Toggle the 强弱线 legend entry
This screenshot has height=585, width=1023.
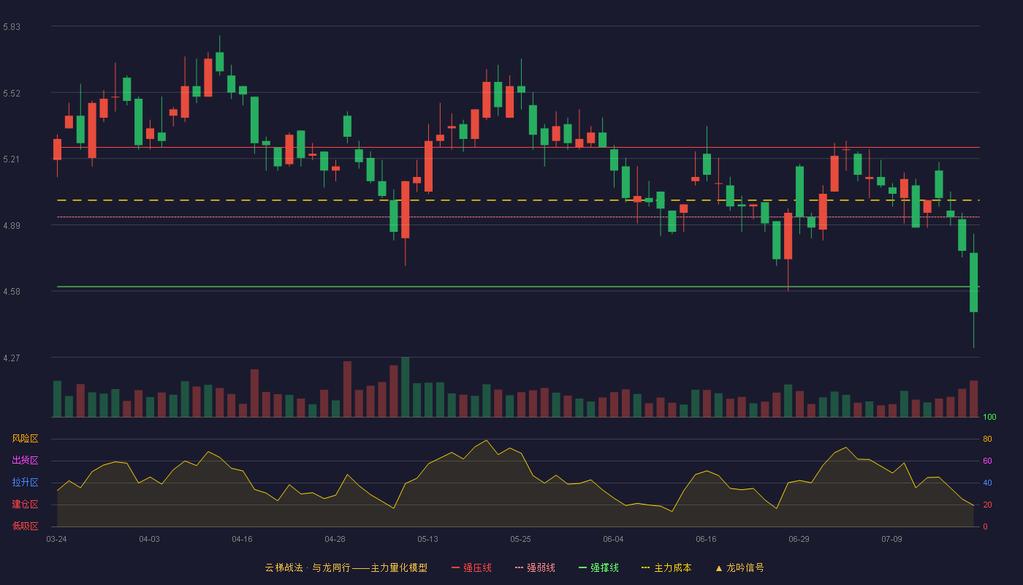pos(535,567)
